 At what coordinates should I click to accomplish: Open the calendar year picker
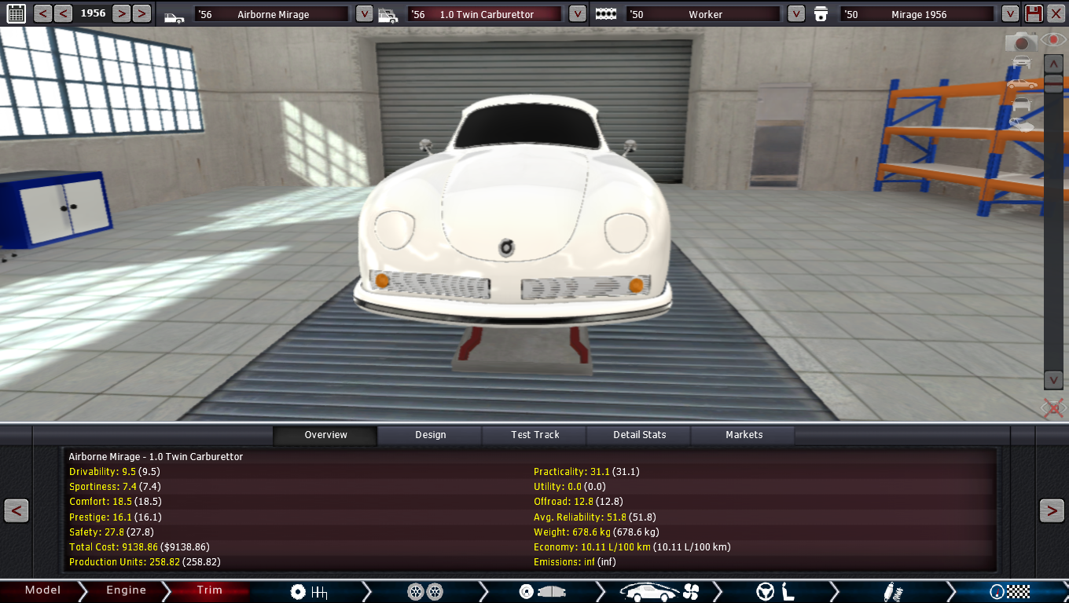(x=16, y=13)
